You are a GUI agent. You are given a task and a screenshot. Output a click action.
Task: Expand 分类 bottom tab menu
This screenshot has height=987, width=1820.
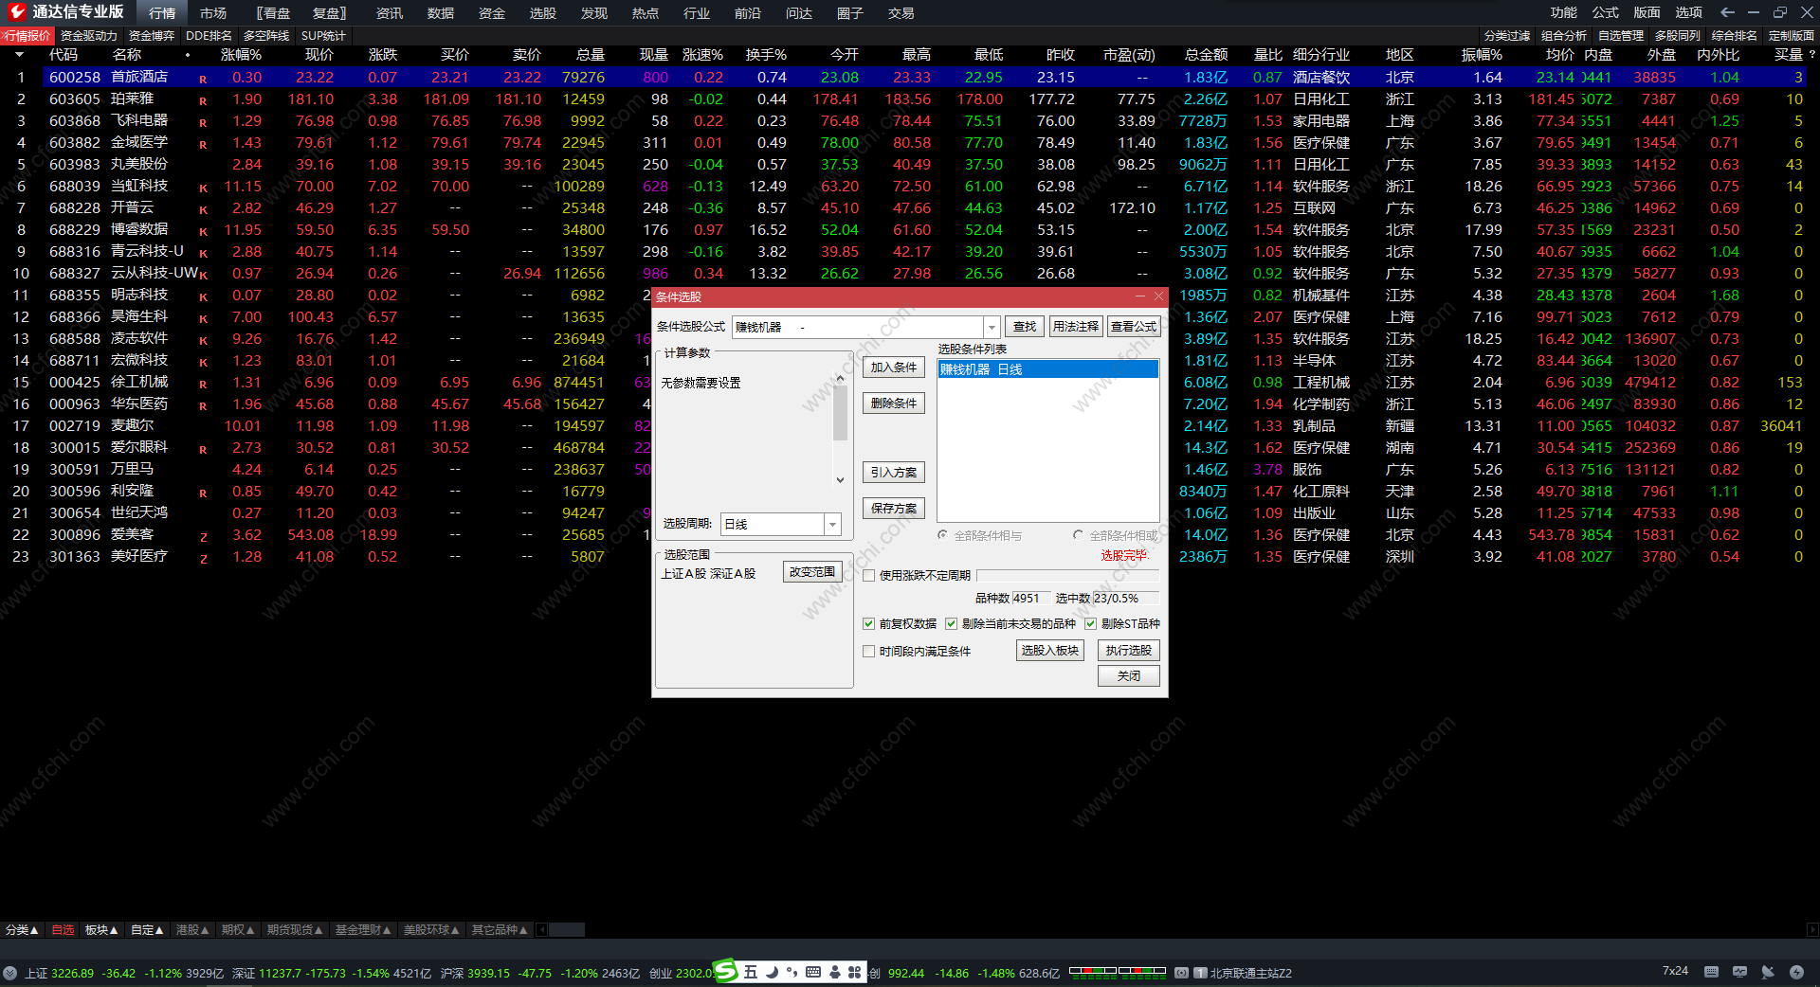(22, 930)
